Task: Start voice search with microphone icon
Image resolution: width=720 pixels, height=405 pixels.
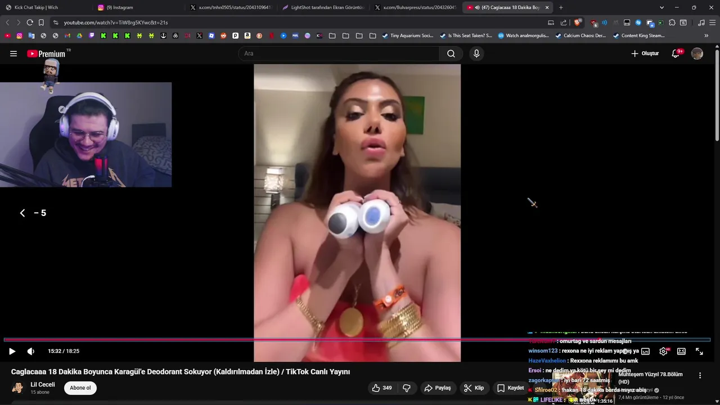Action: 476,53
